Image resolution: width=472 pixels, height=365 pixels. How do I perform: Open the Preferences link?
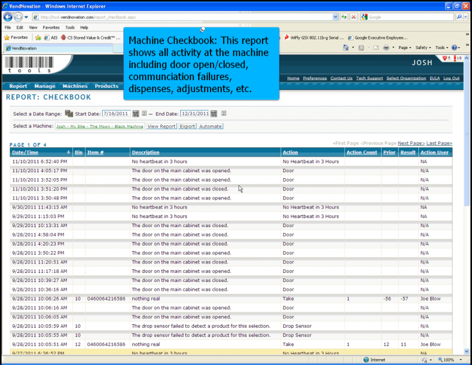[x=315, y=78]
